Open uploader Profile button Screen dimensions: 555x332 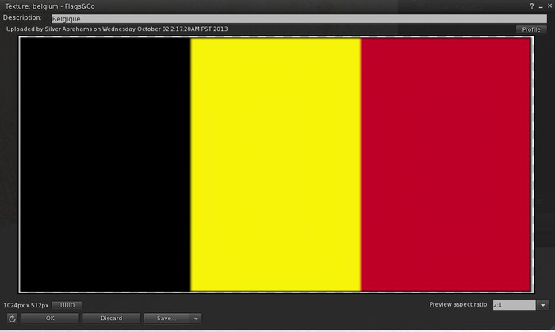[x=531, y=29]
